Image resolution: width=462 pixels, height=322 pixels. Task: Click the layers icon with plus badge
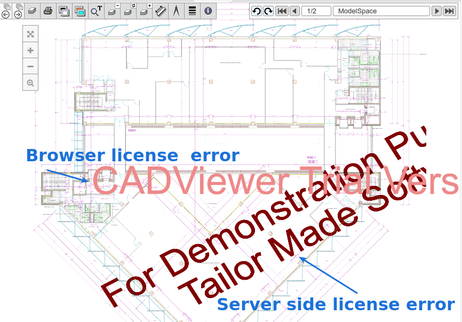tap(145, 11)
